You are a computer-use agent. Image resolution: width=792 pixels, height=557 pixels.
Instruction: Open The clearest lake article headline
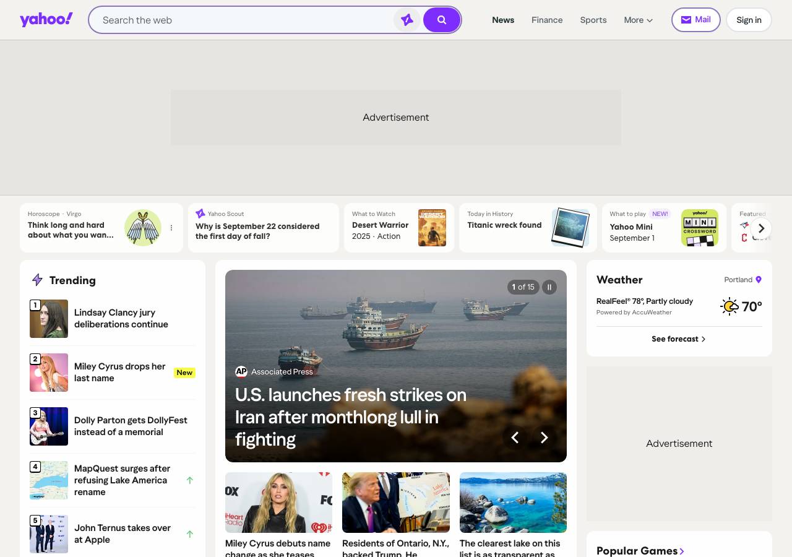(510, 548)
